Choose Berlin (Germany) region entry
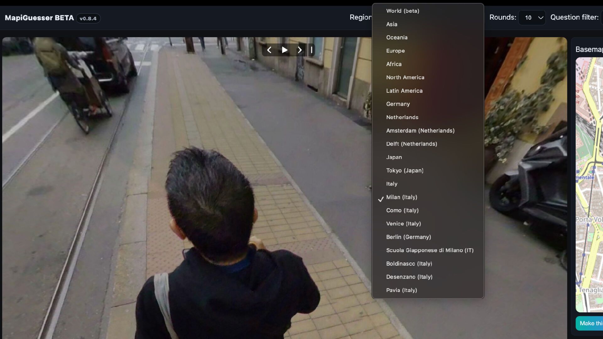Image resolution: width=603 pixels, height=339 pixels. coord(408,237)
